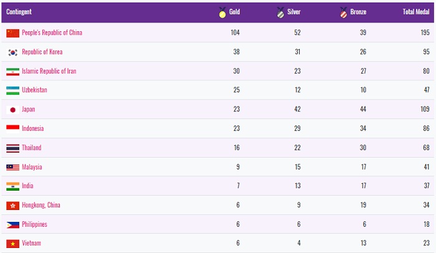Click the Thailand flag icon
This screenshot has width=436, height=253.
[12, 148]
